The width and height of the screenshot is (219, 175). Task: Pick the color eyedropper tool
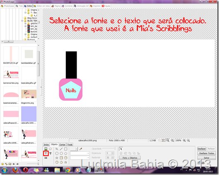click(x=80, y=149)
